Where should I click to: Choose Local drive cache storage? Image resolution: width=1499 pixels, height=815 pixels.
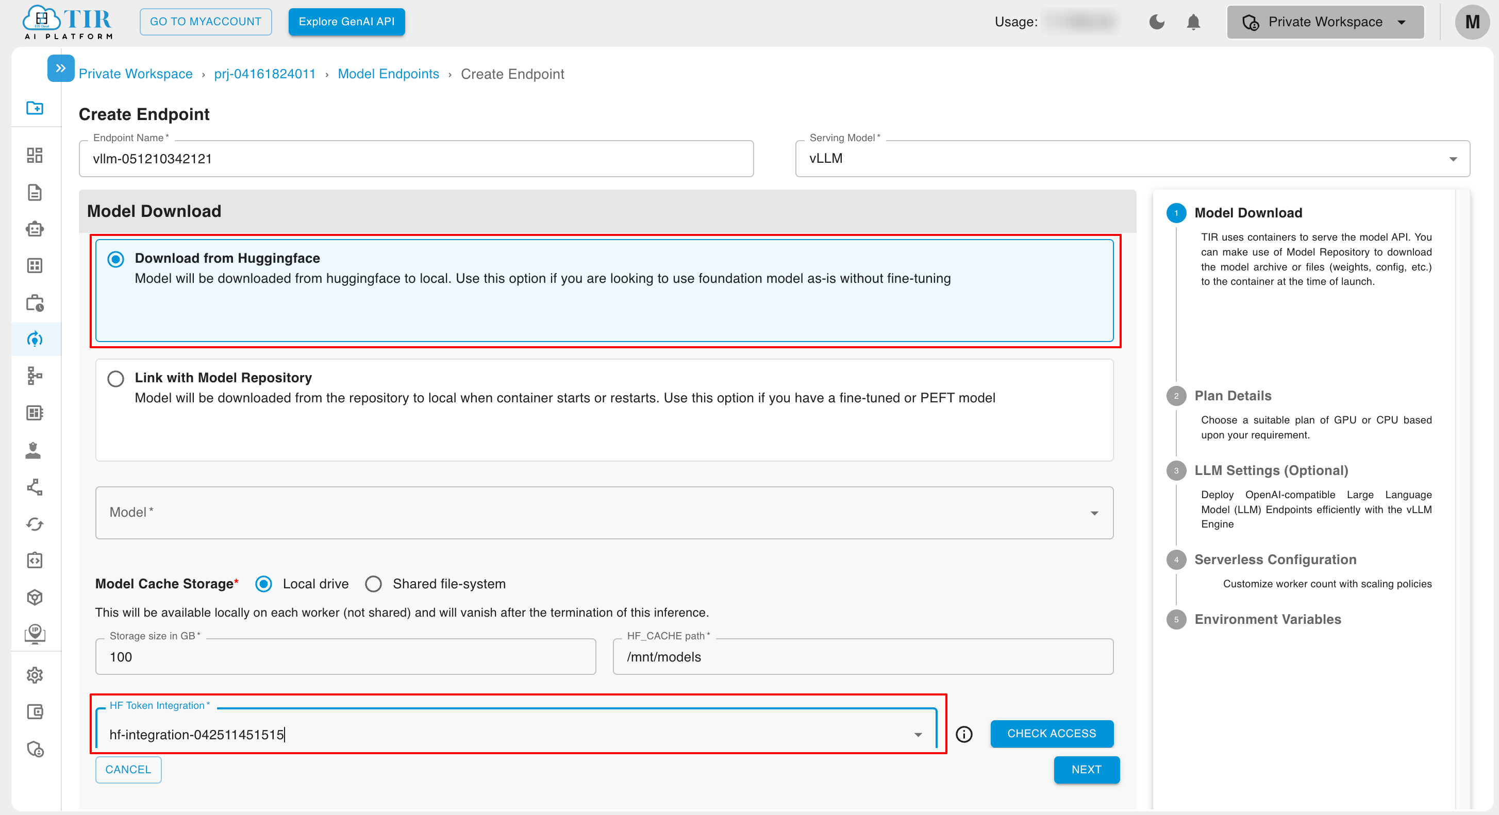pos(263,584)
